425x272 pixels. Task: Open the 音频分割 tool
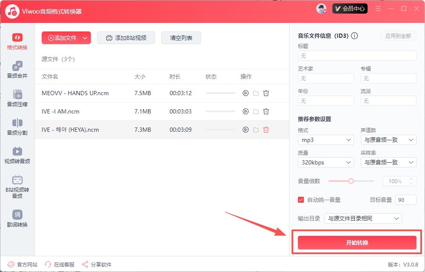(x=17, y=126)
